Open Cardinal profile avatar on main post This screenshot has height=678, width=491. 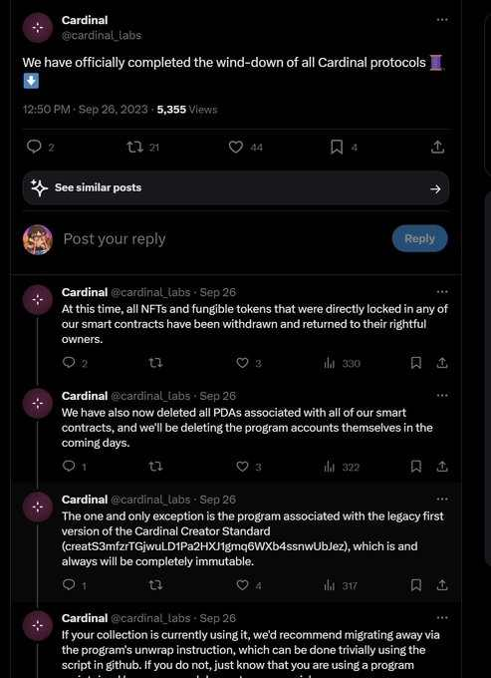click(x=38, y=27)
